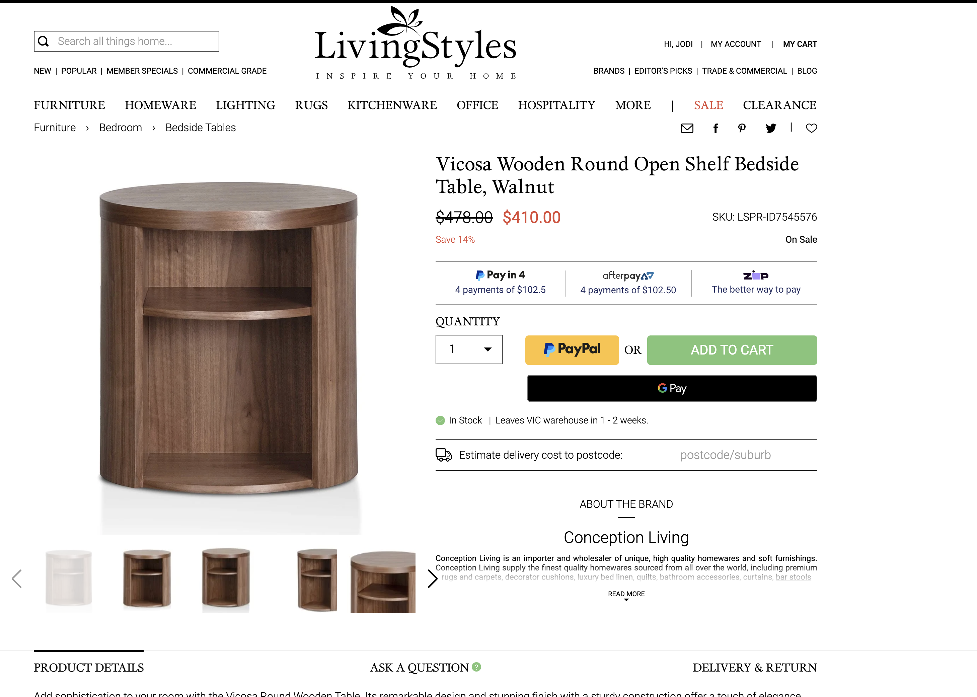Check out using Google Pay button

(x=672, y=388)
